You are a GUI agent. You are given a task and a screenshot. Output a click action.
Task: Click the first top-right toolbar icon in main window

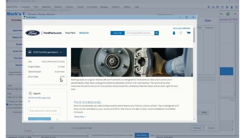click(x=208, y=7)
